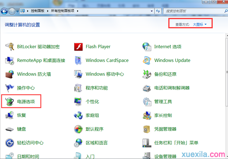Open 管理工具 gear icon
Image resolution: width=228 pixels, height=159 pixels.
(147, 102)
